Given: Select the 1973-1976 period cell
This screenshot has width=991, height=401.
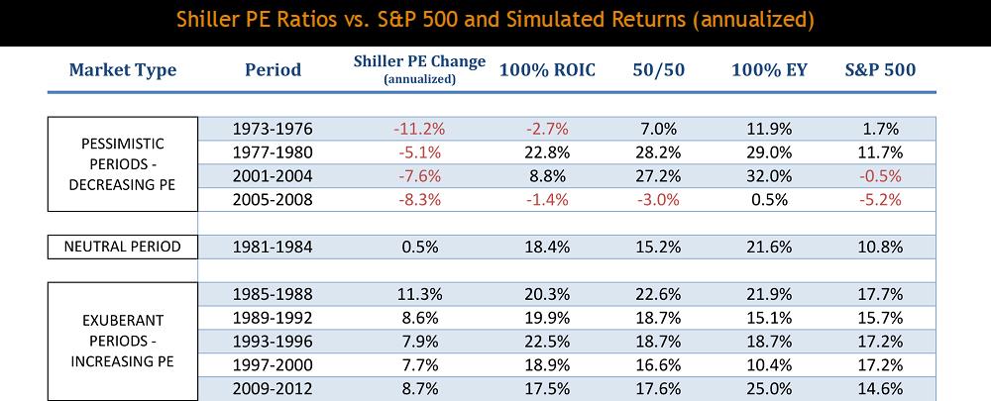Looking at the screenshot, I should point(273,128).
